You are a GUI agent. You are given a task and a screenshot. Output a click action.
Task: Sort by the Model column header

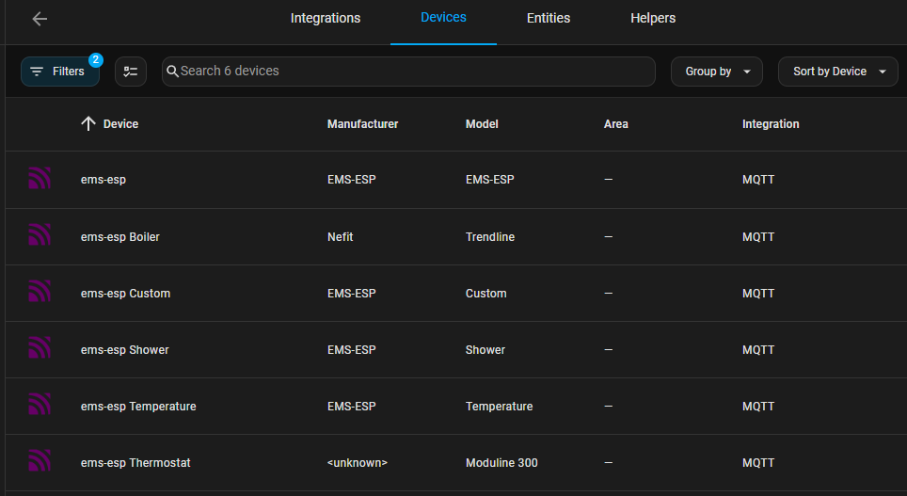(482, 124)
